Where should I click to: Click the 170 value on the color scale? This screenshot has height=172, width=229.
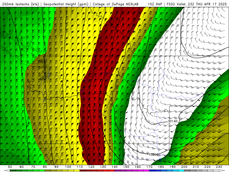click(x=149, y=167)
